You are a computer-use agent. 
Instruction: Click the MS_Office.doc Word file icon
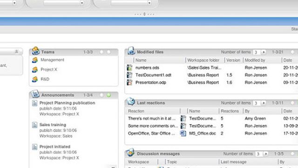point(183,133)
